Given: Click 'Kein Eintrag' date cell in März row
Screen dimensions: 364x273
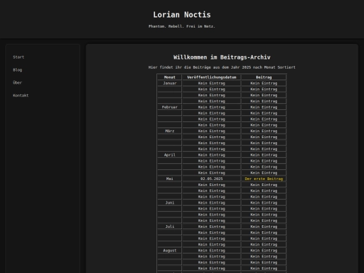Looking at the screenshot, I should [x=212, y=131].
